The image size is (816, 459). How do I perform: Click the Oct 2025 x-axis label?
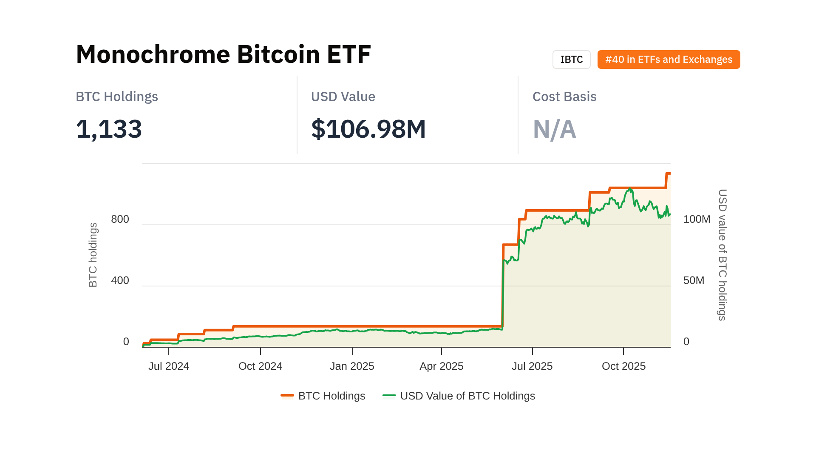[623, 366]
